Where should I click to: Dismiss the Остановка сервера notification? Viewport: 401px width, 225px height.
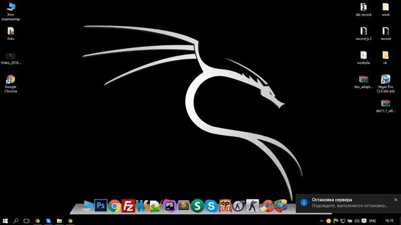[395, 200]
